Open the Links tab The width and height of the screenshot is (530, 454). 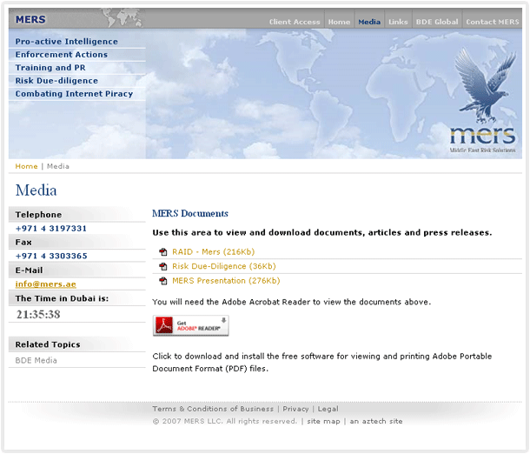click(x=398, y=22)
